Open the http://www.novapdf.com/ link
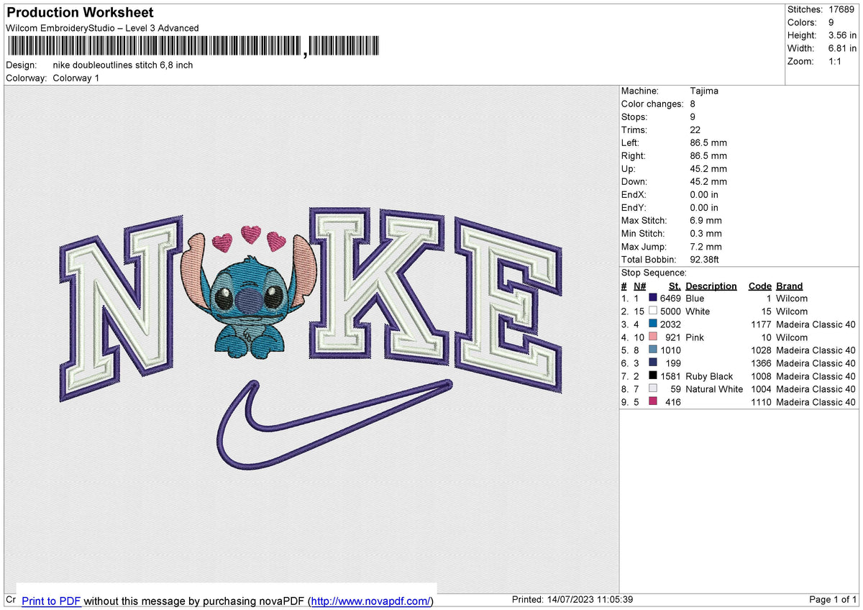 pos(372,601)
